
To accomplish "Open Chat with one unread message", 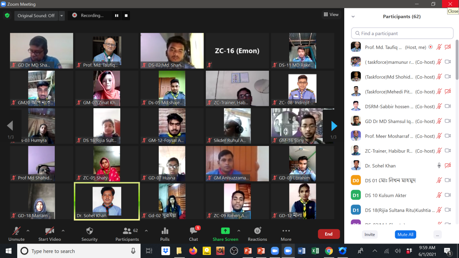I will point(194,234).
